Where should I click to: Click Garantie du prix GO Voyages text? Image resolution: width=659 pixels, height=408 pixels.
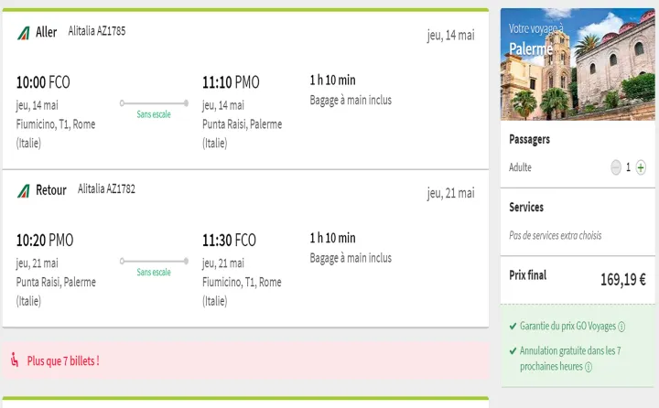click(x=567, y=326)
